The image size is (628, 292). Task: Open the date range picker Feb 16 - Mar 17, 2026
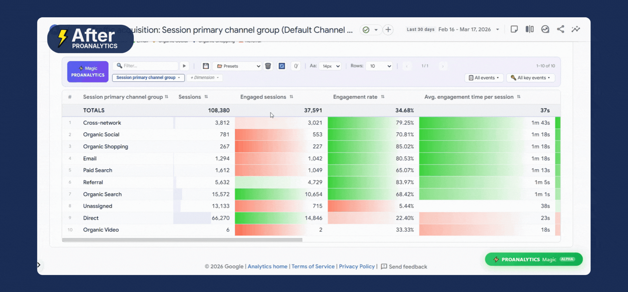pyautogui.click(x=469, y=29)
